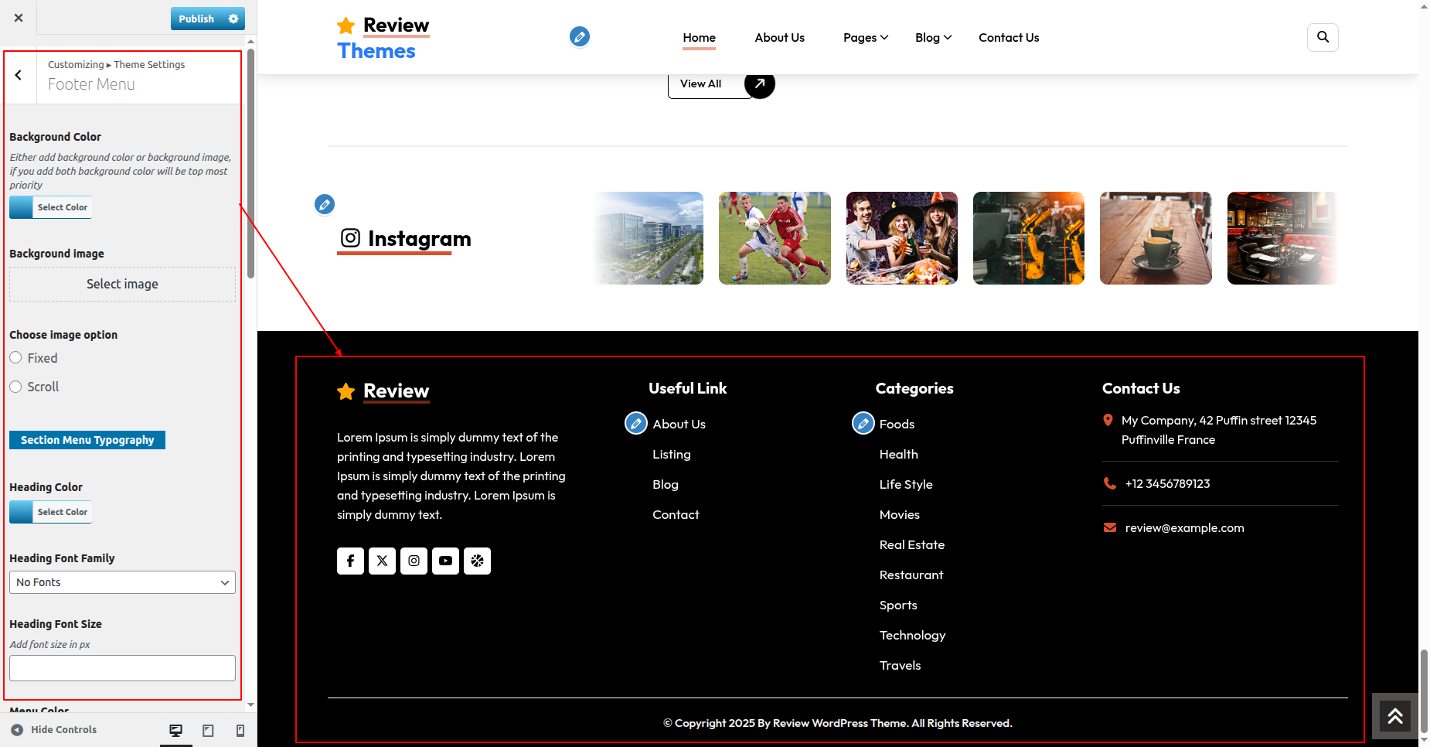Click the search icon in site header

point(1323,37)
